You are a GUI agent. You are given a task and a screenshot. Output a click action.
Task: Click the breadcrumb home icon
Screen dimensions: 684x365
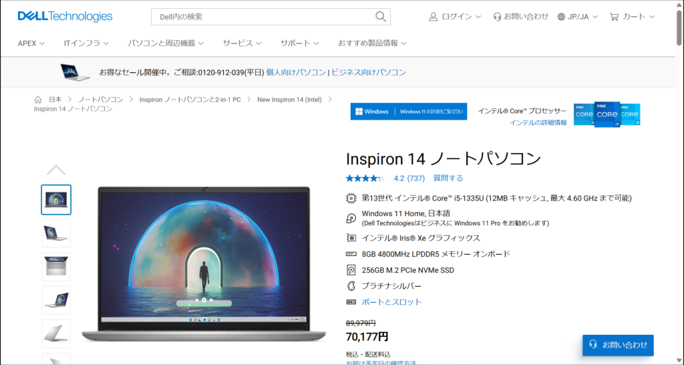[38, 100]
